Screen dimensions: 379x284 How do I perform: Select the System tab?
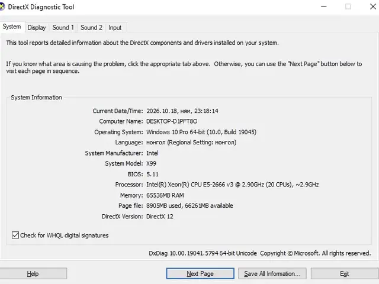pos(12,27)
